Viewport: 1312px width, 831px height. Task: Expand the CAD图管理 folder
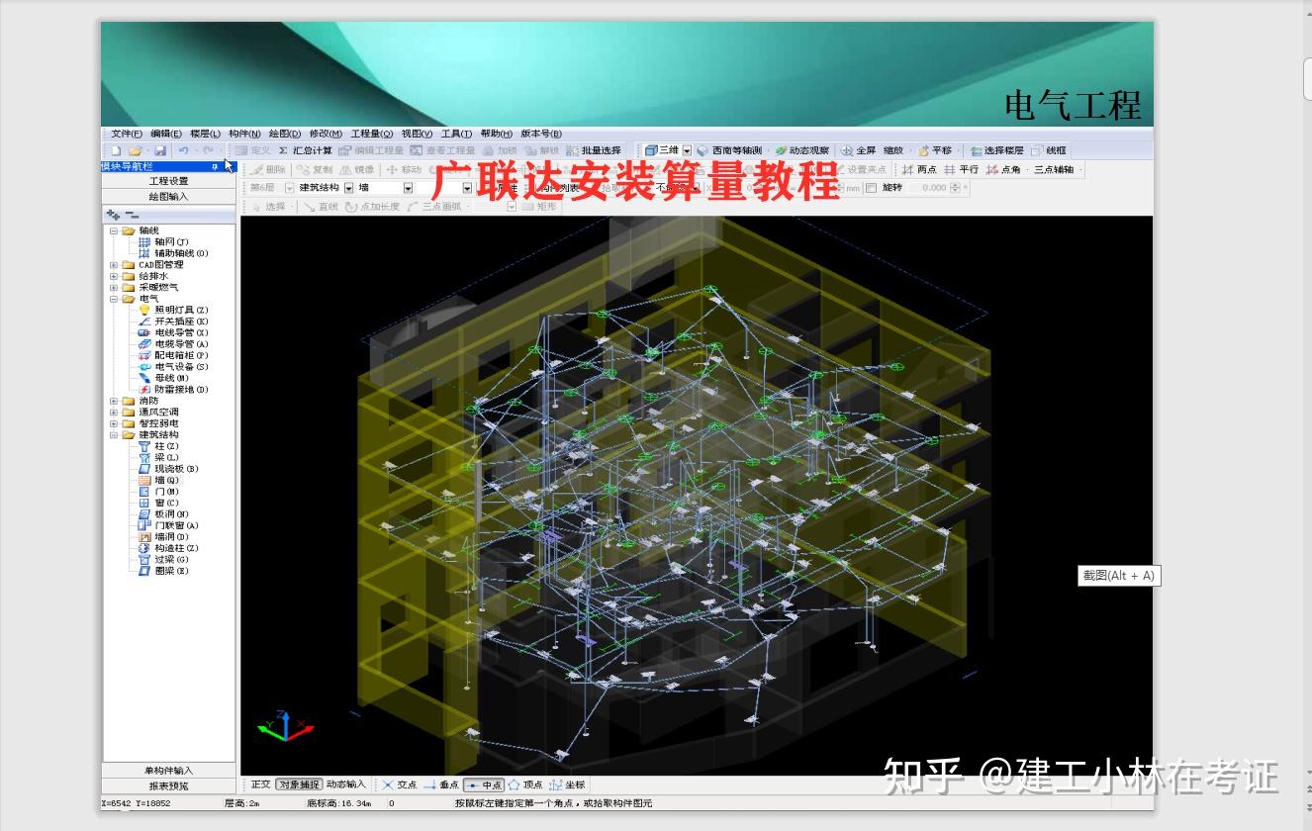114,265
